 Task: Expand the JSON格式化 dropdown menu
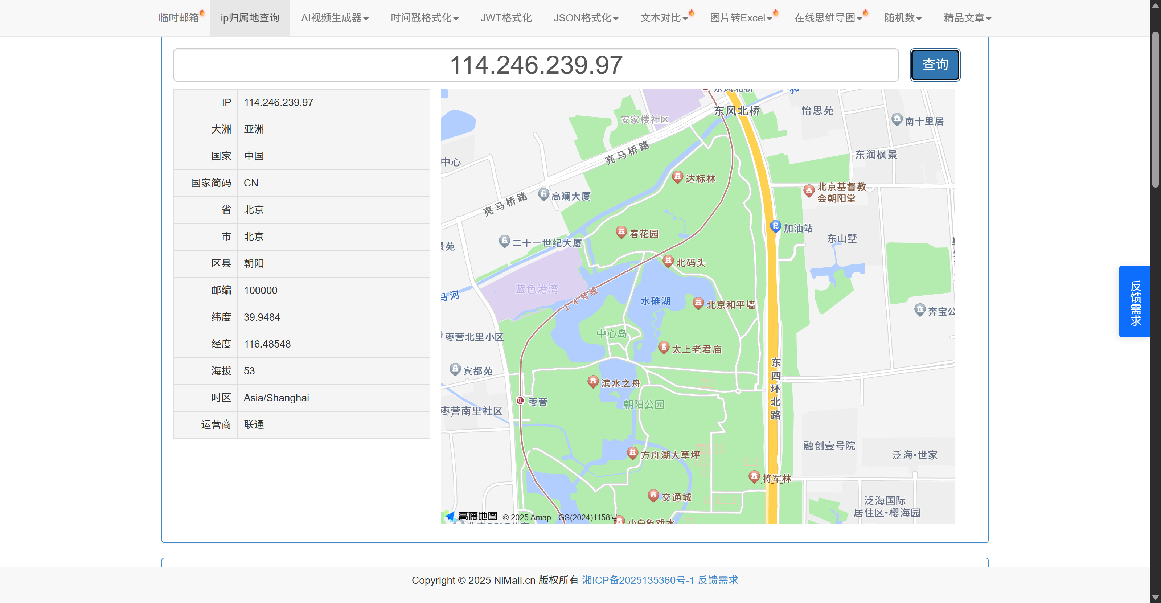pos(586,18)
